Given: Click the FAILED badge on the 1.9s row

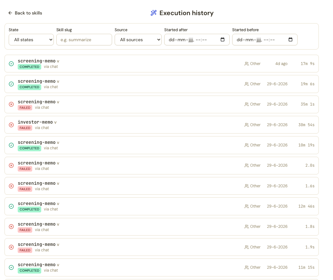Looking at the screenshot, I should tap(25, 250).
